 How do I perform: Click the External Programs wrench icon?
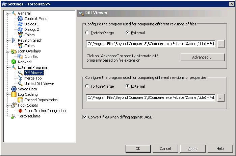[14, 67]
